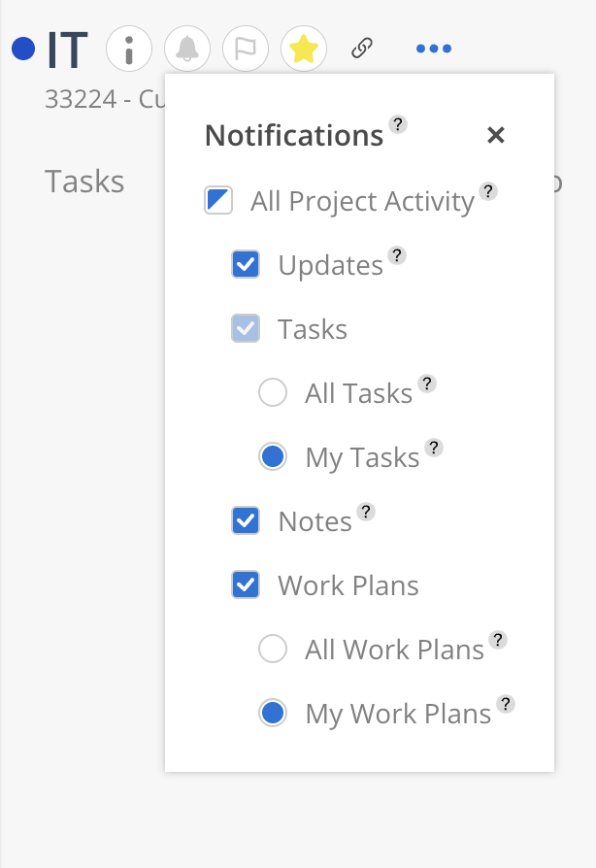Open help next to Notifications title
This screenshot has height=868, width=596.
pyautogui.click(x=398, y=124)
